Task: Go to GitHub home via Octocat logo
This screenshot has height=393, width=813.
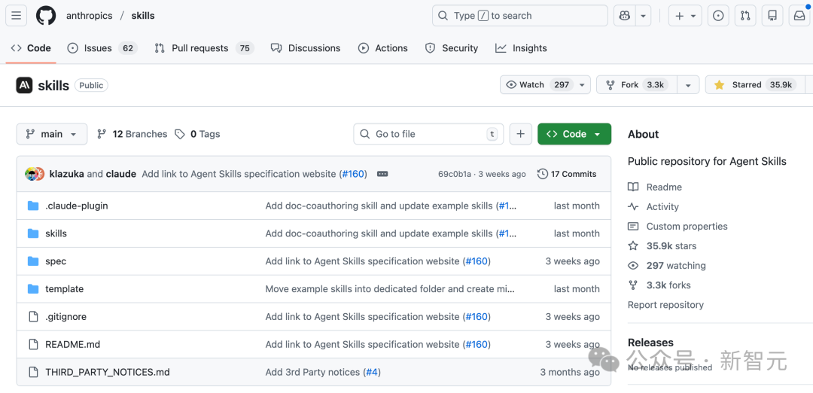Action: pos(46,16)
